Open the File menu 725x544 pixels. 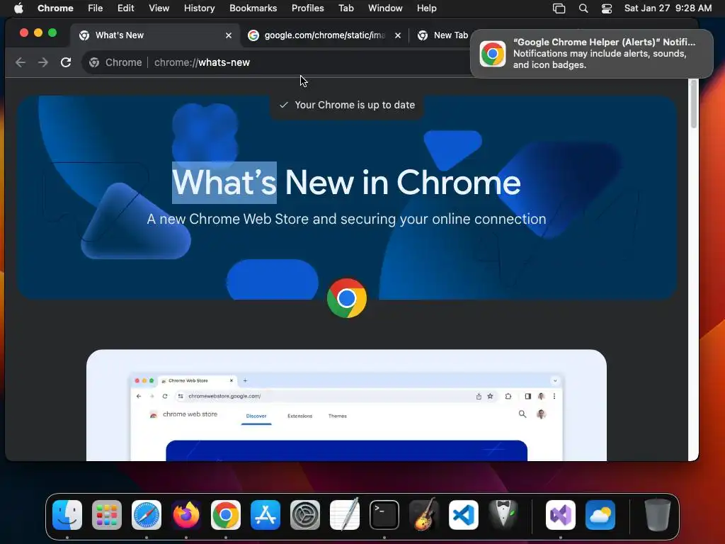(x=96, y=8)
